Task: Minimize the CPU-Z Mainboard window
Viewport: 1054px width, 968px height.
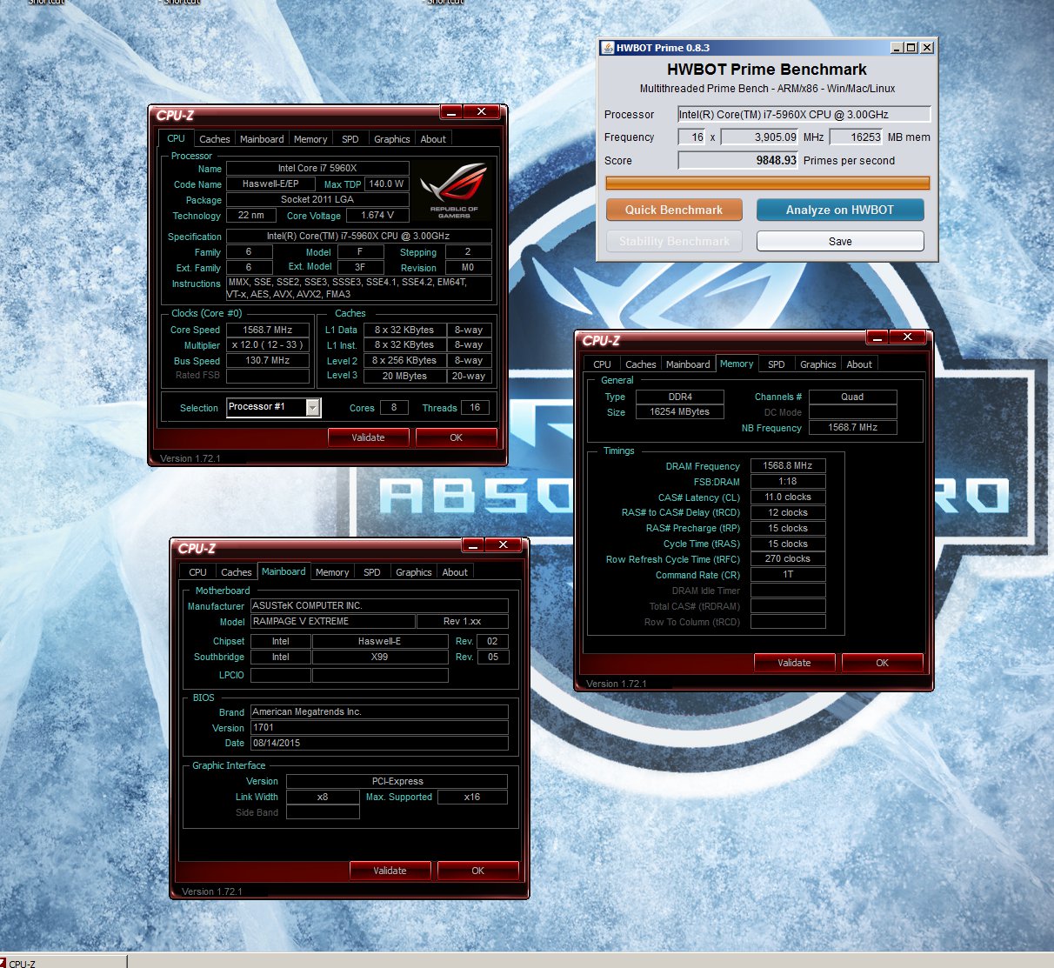Action: tap(473, 545)
